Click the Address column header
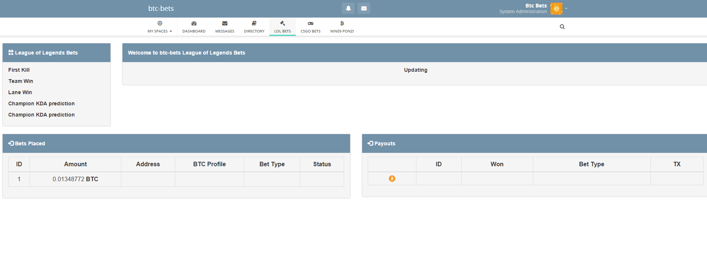Viewport: 707px width, 263px height. coord(148,164)
